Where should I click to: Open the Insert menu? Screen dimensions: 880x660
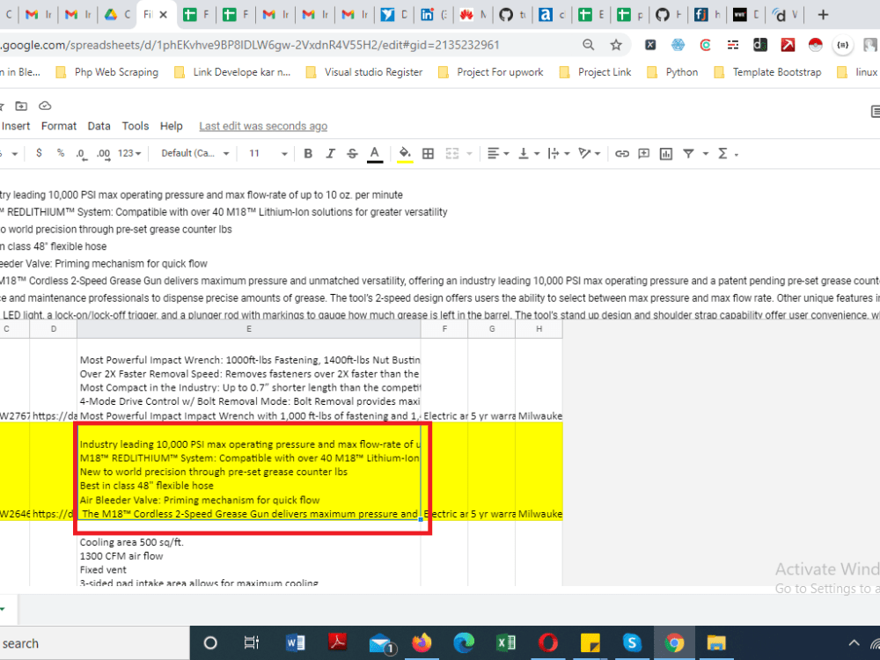[x=16, y=126]
